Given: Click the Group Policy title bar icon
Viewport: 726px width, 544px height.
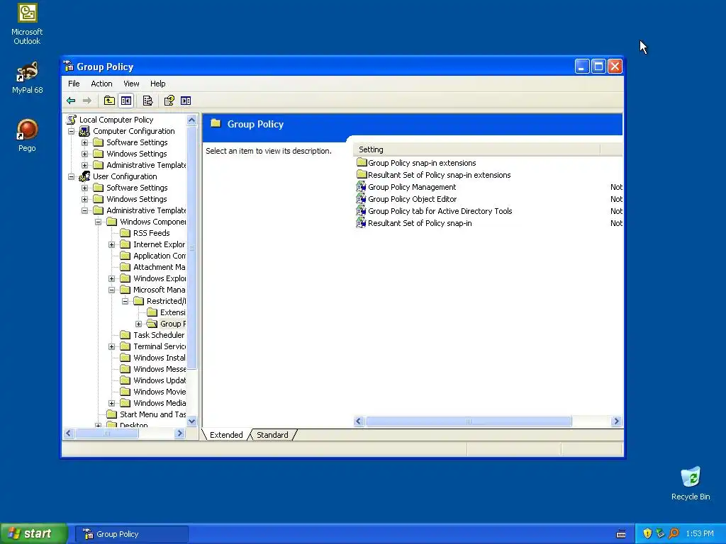Looking at the screenshot, I should click(69, 66).
